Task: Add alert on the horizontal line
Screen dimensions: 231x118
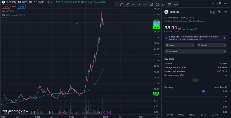Action: [x=157, y=4]
